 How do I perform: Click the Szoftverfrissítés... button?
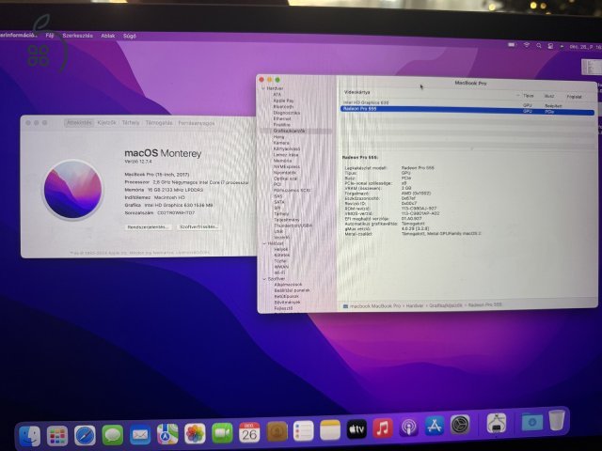pyautogui.click(x=198, y=226)
